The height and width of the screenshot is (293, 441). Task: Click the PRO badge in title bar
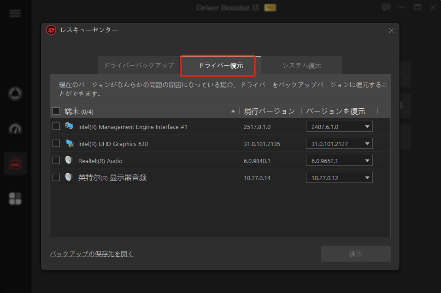(270, 7)
